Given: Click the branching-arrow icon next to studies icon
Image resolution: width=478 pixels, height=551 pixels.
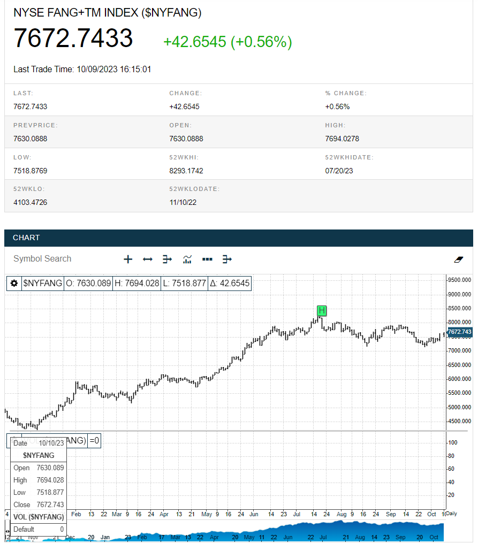Looking at the screenshot, I should tap(167, 259).
